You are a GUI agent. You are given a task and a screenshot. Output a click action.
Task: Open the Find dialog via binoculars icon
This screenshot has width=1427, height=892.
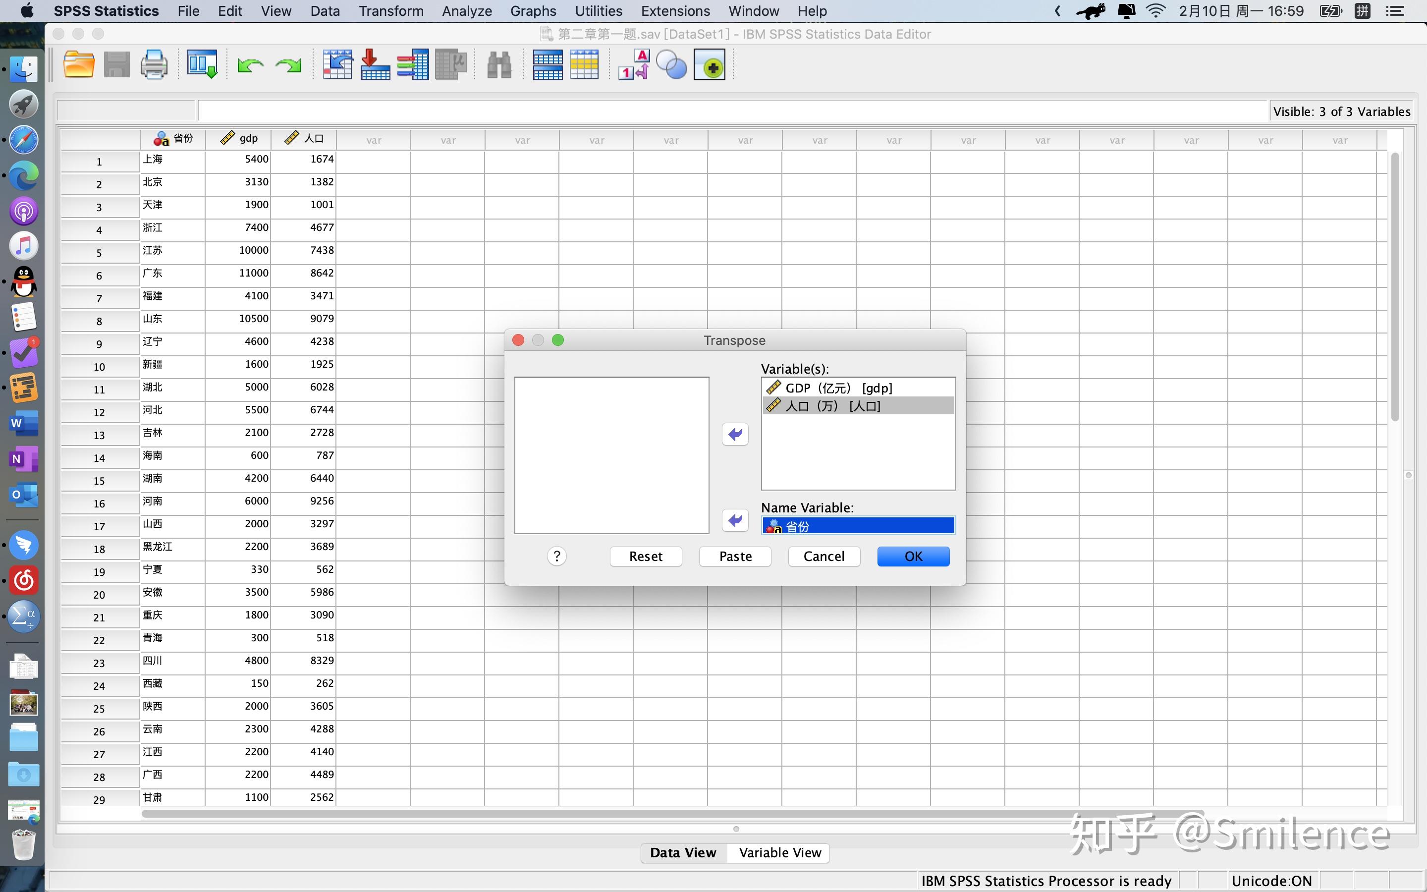499,65
